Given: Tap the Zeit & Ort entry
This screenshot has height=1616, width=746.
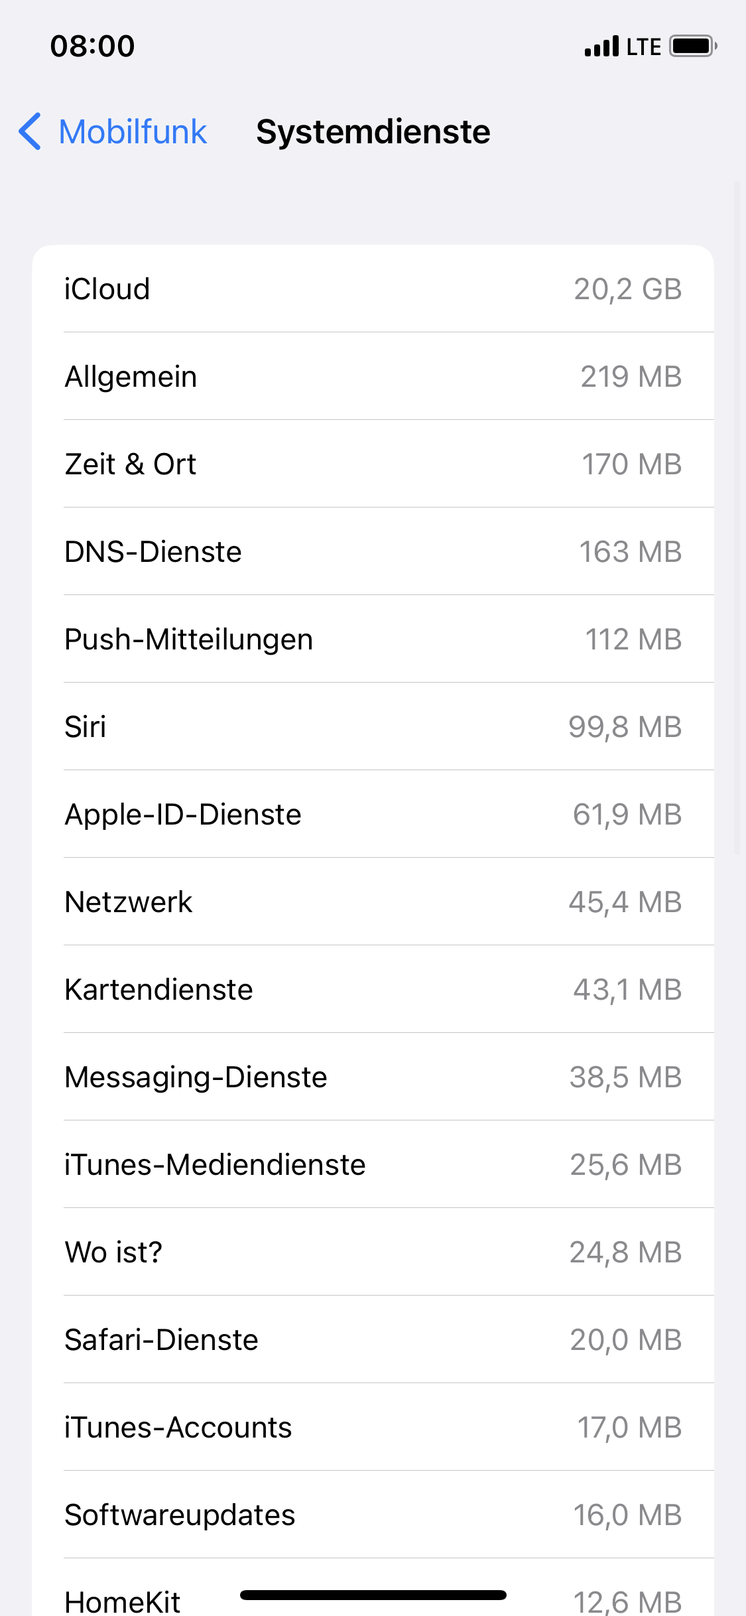Looking at the screenshot, I should tap(373, 464).
